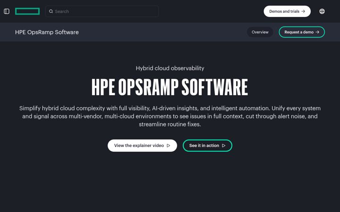This screenshot has width=340, height=212.
Task: Click the green HPE logo
Action: (x=27, y=11)
